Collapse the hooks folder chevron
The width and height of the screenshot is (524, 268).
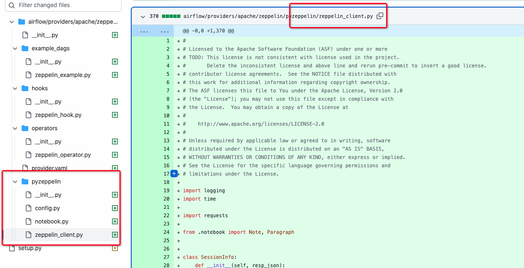point(15,88)
